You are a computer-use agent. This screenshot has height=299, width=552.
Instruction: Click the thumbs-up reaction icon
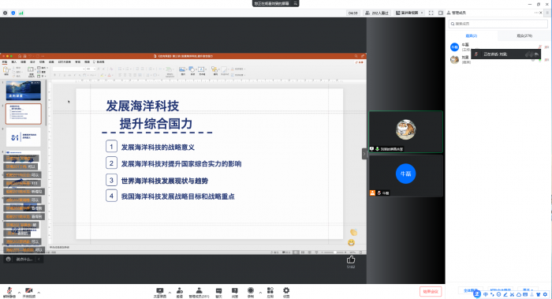point(351,260)
